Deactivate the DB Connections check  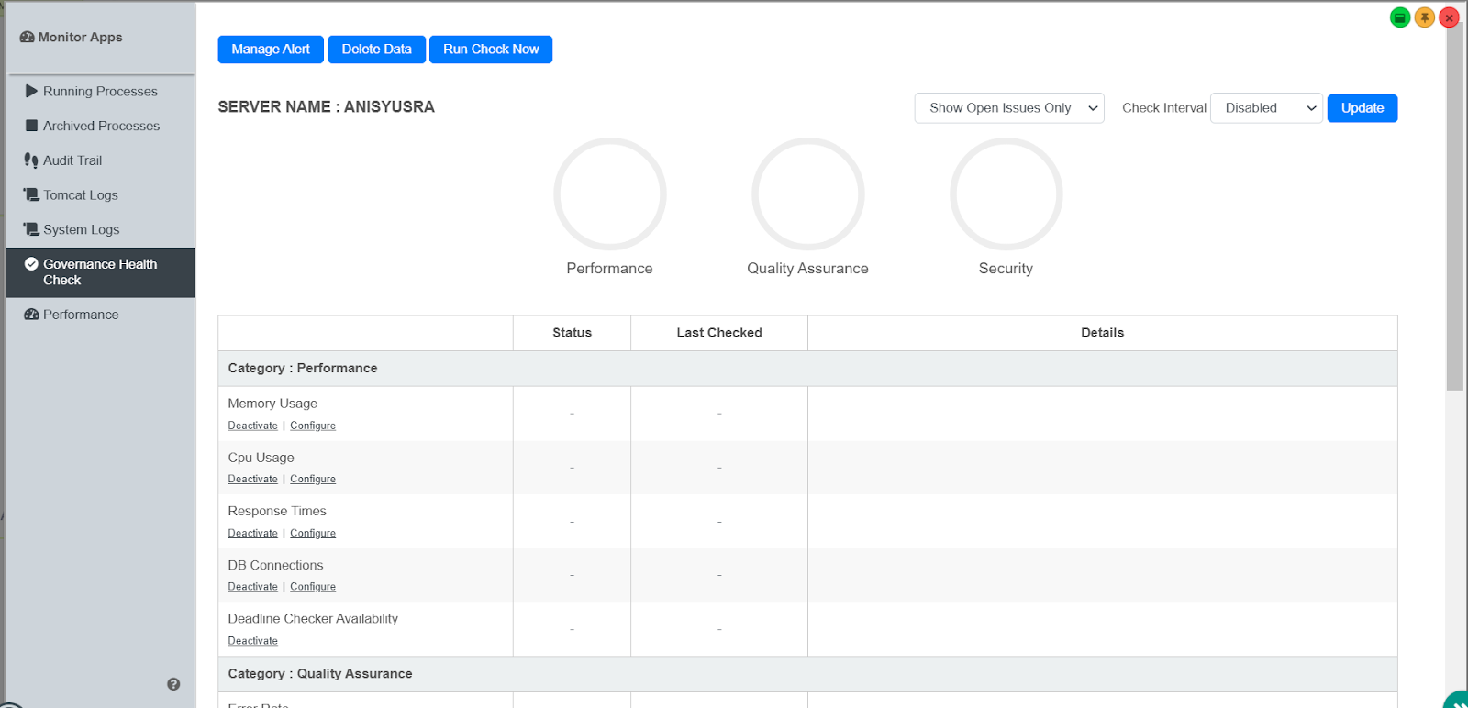point(252,587)
